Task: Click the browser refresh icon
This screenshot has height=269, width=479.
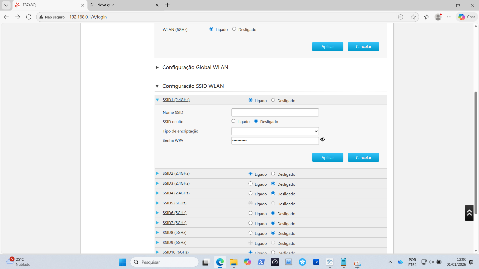Action: click(x=29, y=17)
